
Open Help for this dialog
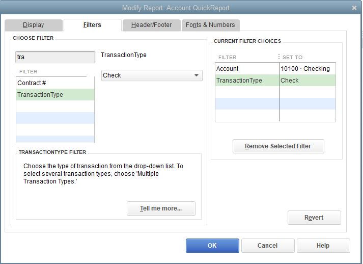pos(323,246)
